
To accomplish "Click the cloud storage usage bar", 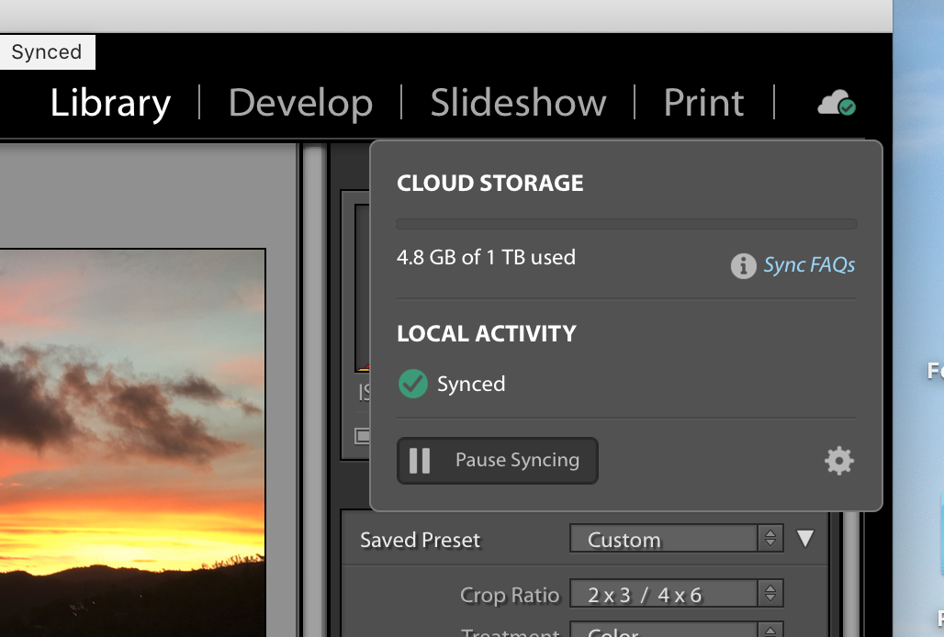I will (x=625, y=222).
